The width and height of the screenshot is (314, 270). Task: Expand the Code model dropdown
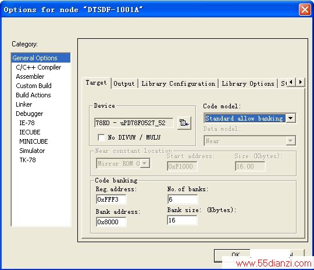pos(291,118)
